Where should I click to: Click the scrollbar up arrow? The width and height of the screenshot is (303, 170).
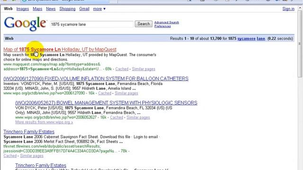click(300, 8)
